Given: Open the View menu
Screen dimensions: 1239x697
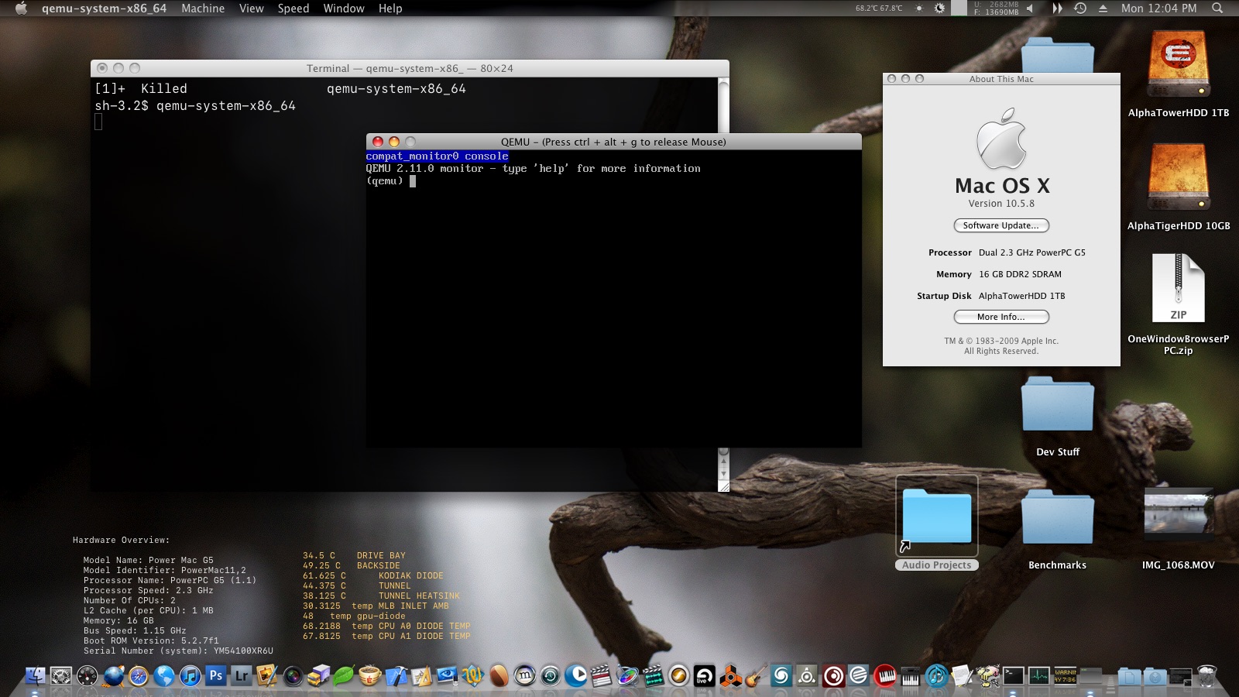Looking at the screenshot, I should tap(251, 8).
